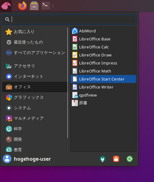Select the お気に入り favorites category
Viewport: 154px width, 182px height.
coord(34,32)
